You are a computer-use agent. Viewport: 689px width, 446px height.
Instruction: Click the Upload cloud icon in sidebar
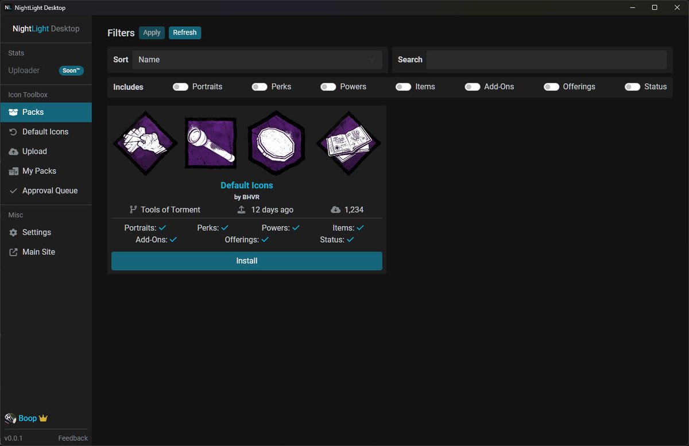(x=13, y=151)
